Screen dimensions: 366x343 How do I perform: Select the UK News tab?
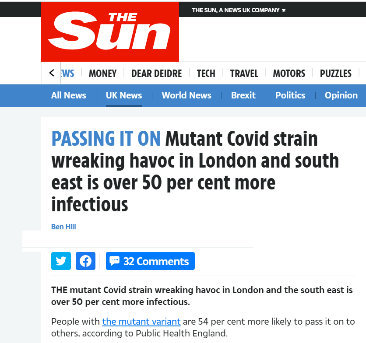click(x=124, y=95)
